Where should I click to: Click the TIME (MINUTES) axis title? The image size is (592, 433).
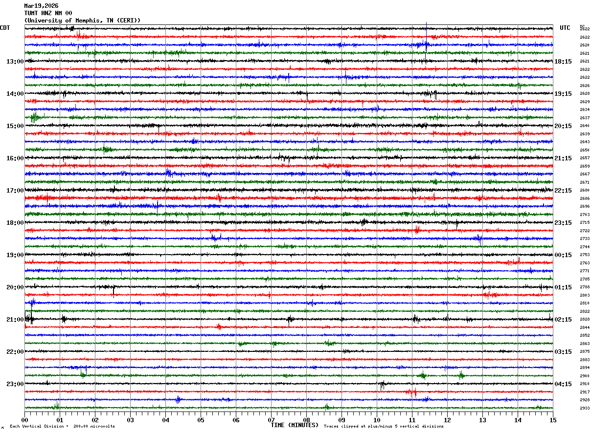click(x=295, y=425)
